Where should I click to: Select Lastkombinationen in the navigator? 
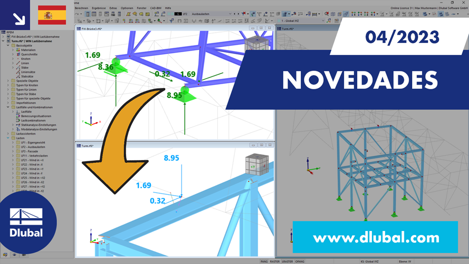[33, 121]
